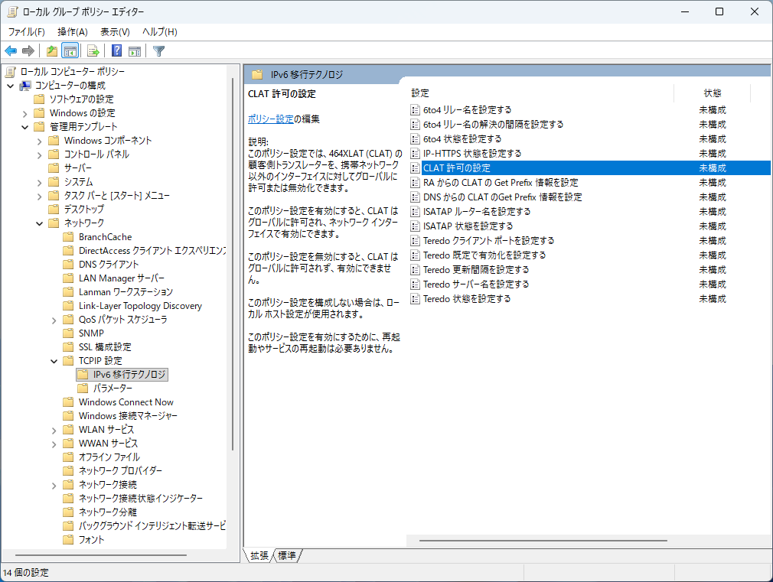
Task: Click folder icon in IPv6 移行テクノロジ header
Action: [x=257, y=75]
